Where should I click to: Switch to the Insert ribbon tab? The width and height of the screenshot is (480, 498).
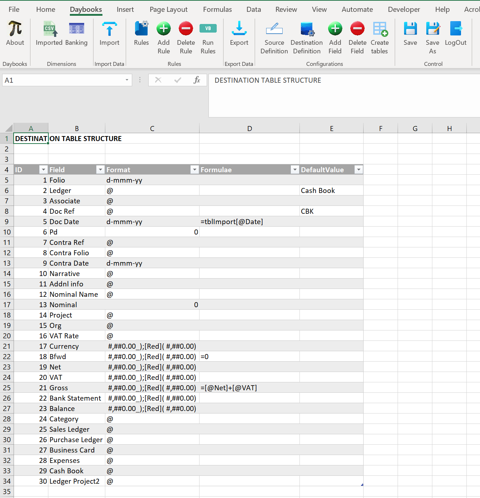pyautogui.click(x=125, y=9)
